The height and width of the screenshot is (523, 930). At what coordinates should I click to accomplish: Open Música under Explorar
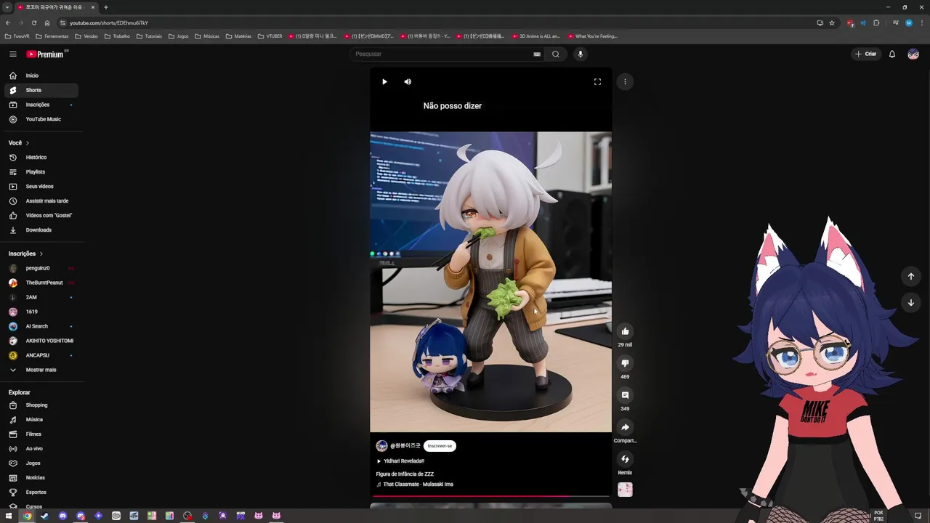(41, 420)
